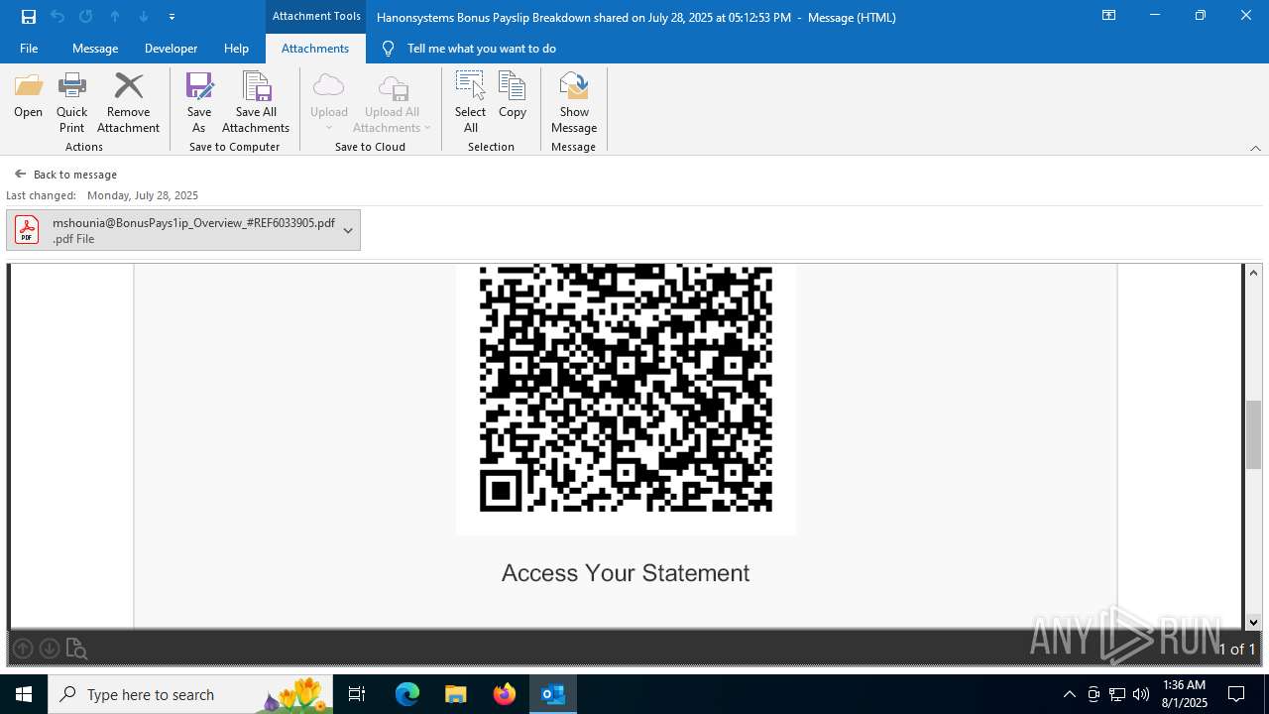This screenshot has width=1269, height=714.
Task: Click the network tray icon
Action: click(1117, 694)
